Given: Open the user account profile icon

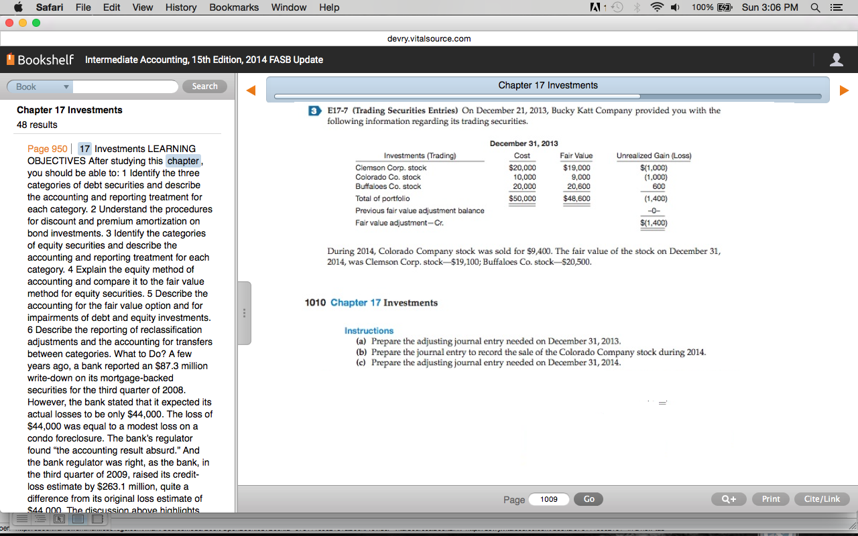Looking at the screenshot, I should [x=837, y=60].
